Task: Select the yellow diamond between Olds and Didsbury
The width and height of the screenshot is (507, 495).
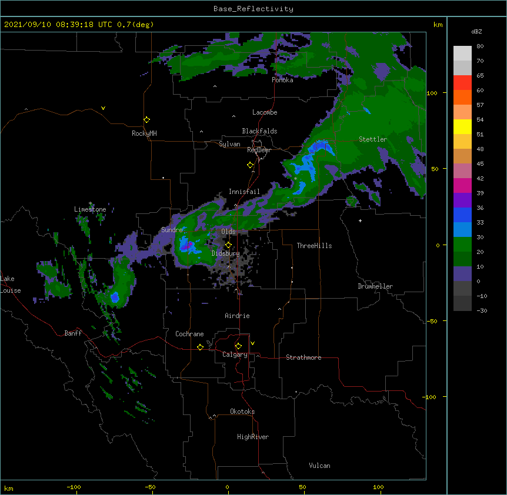Action: tap(228, 245)
